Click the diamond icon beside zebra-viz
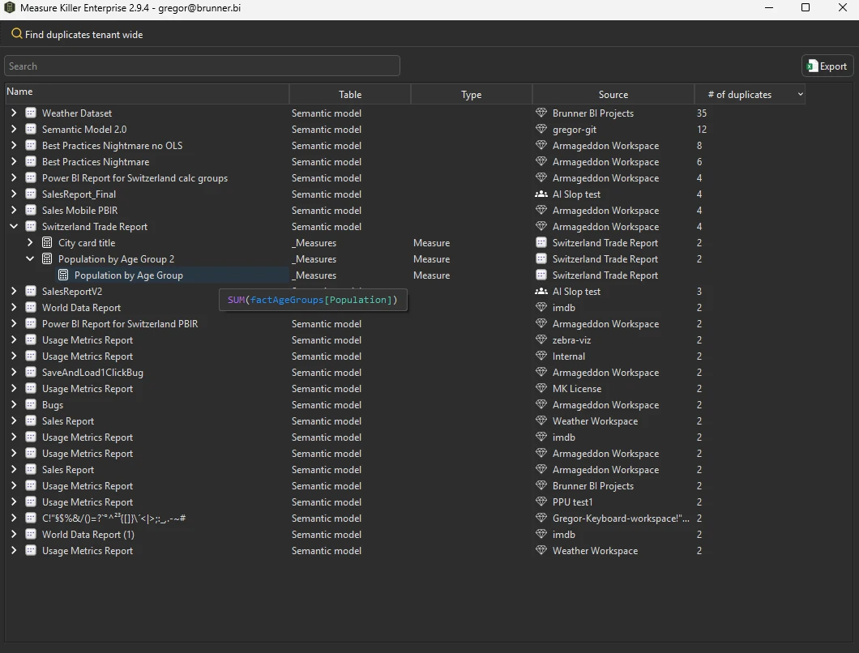 pos(541,339)
